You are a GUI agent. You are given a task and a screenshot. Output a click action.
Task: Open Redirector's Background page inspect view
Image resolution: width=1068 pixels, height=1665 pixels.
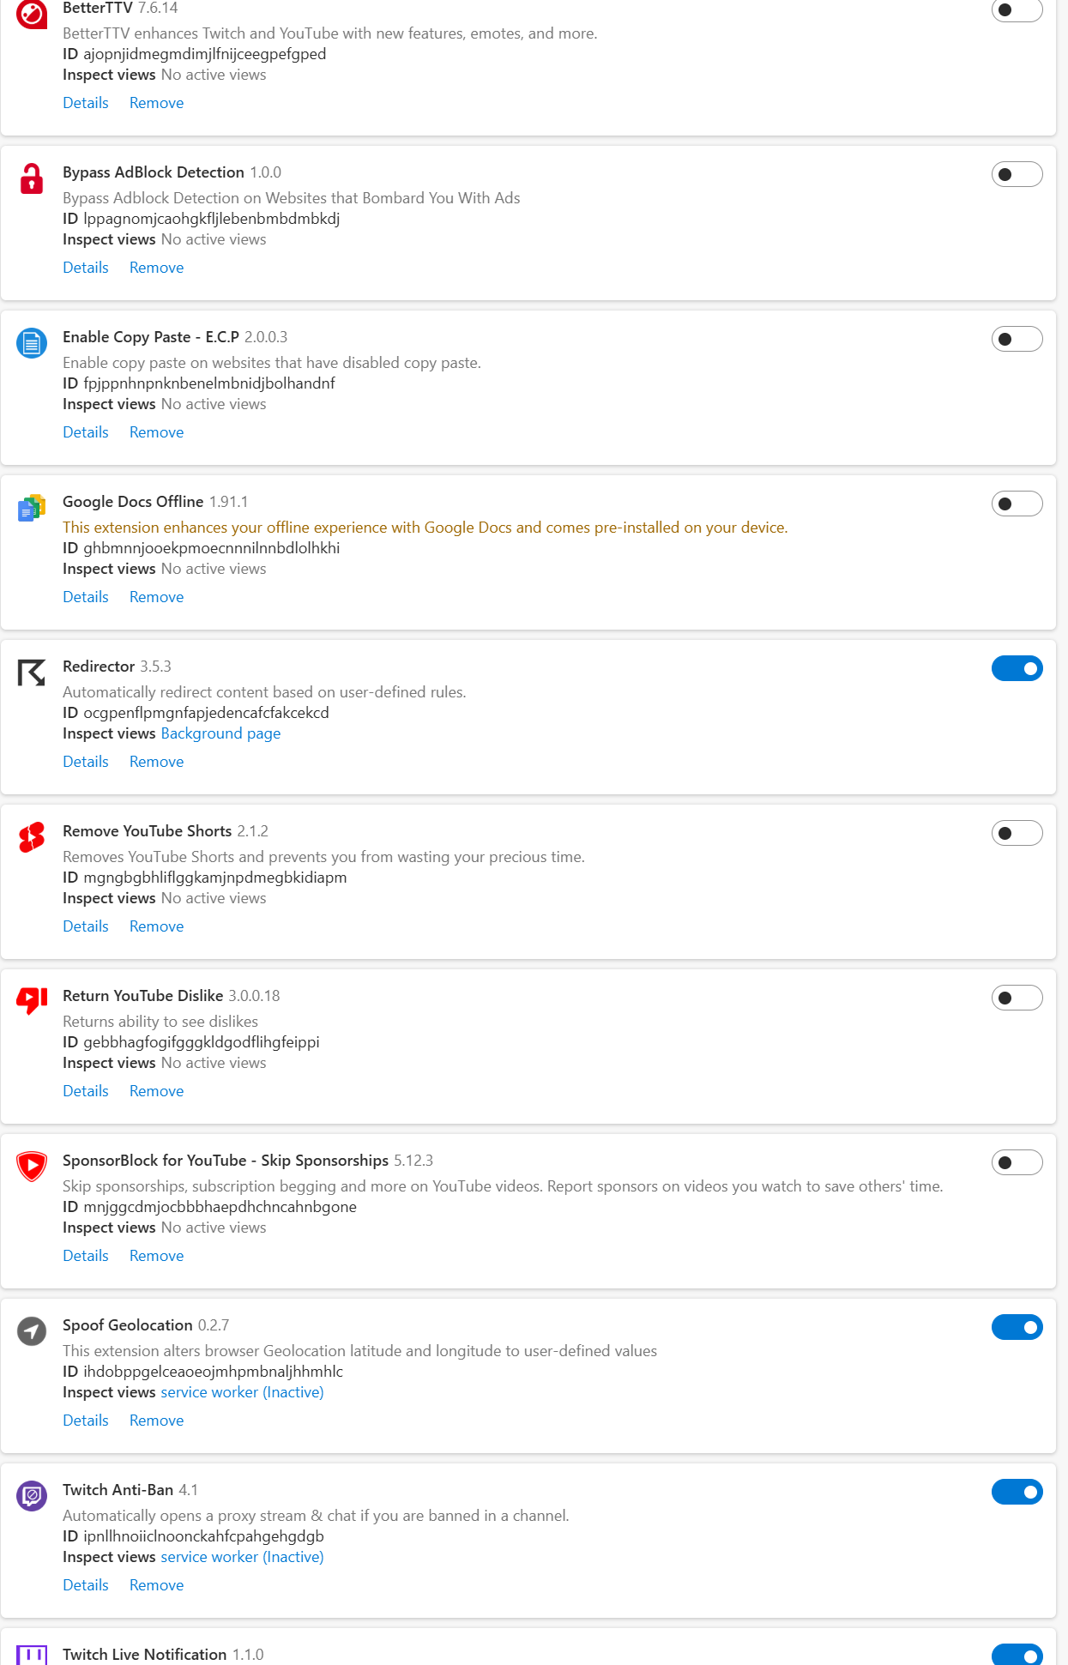click(220, 733)
